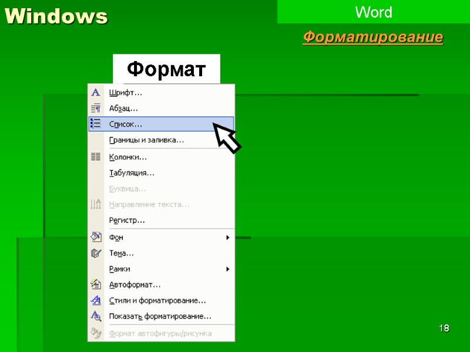
Task: Open the Шрифт... menu entry
Action: pyautogui.click(x=161, y=93)
